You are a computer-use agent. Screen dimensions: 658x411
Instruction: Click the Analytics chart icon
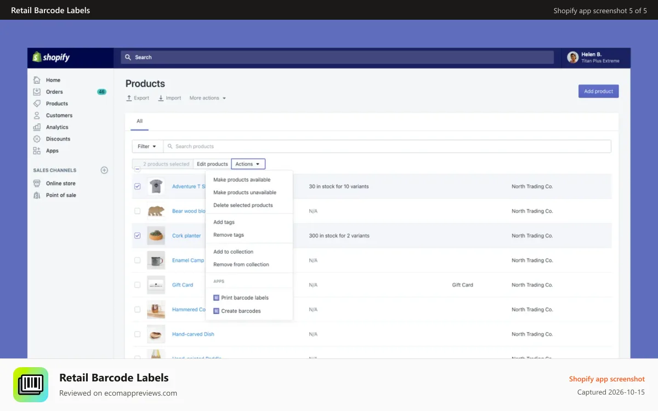pyautogui.click(x=37, y=127)
